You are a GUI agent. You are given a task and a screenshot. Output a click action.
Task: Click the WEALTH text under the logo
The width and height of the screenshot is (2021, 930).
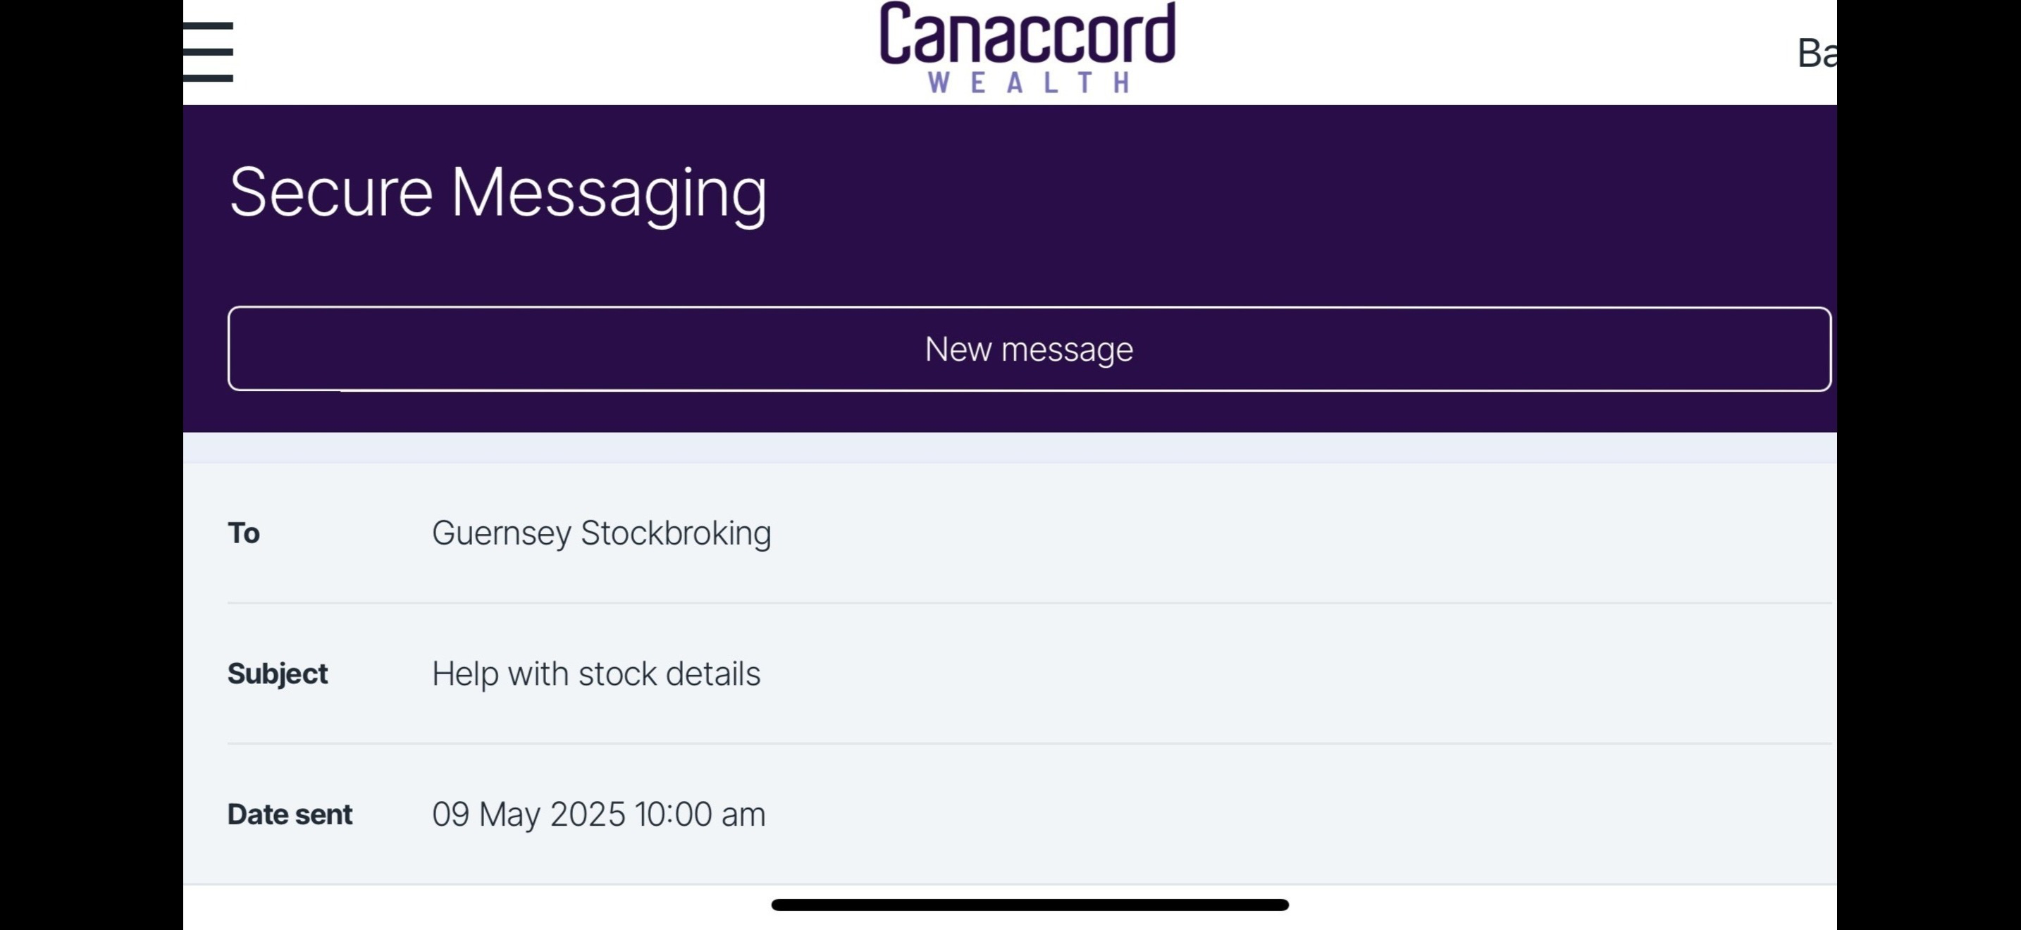pos(1029,82)
